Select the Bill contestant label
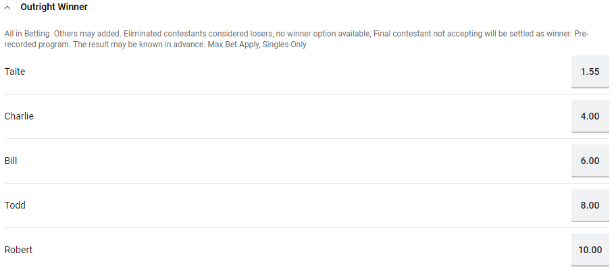 coord(11,161)
